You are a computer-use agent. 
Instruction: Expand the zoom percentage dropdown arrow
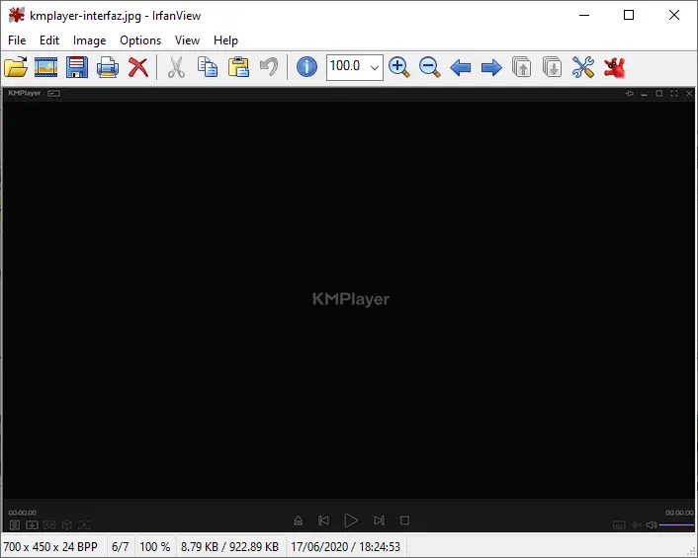click(x=375, y=67)
